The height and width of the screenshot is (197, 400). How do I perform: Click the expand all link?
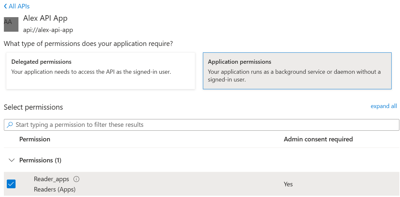tap(383, 106)
